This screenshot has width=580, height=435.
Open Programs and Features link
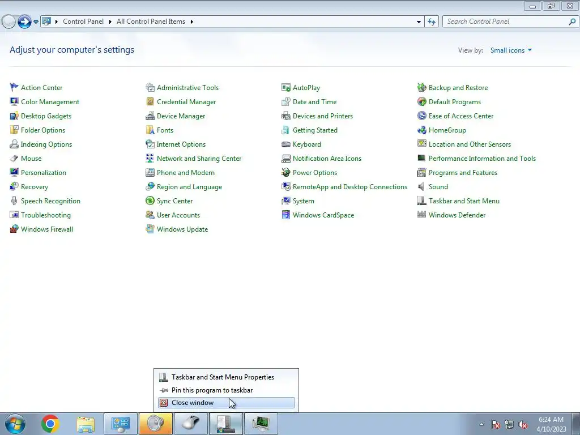click(463, 173)
